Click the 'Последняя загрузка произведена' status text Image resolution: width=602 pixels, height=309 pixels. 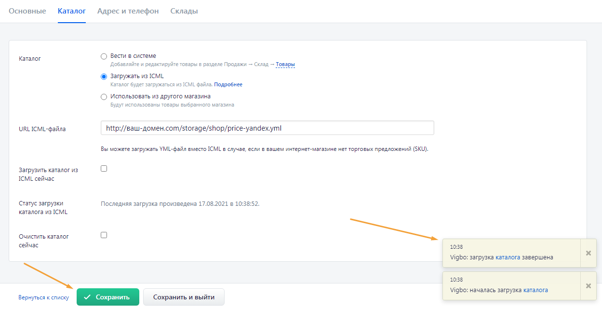click(180, 204)
